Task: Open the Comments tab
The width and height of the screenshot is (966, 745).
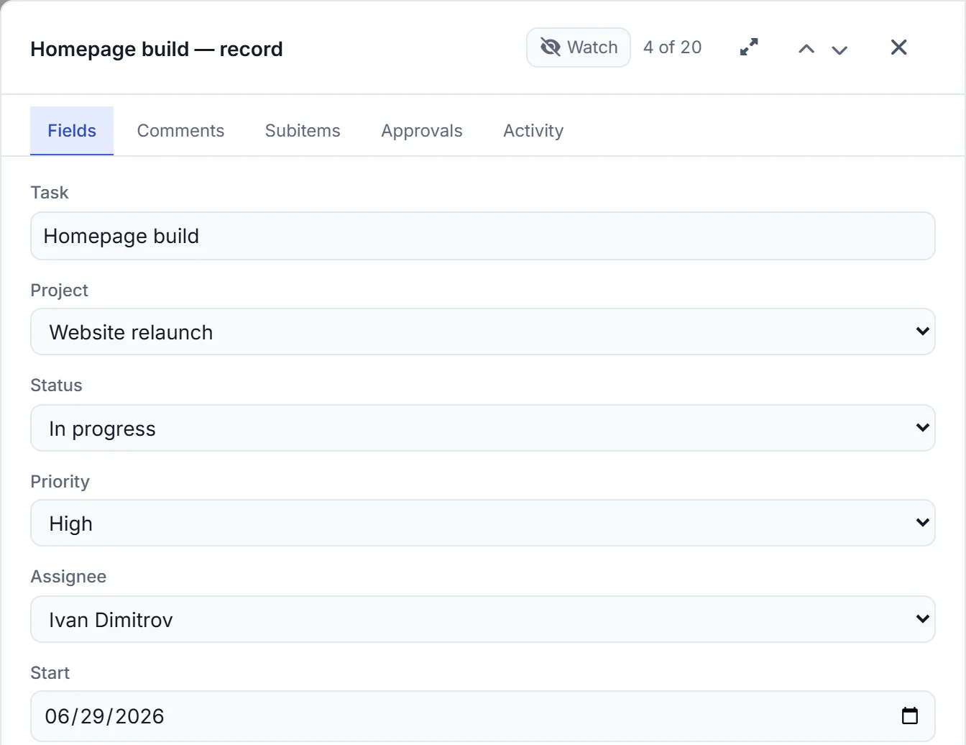Action: tap(180, 131)
